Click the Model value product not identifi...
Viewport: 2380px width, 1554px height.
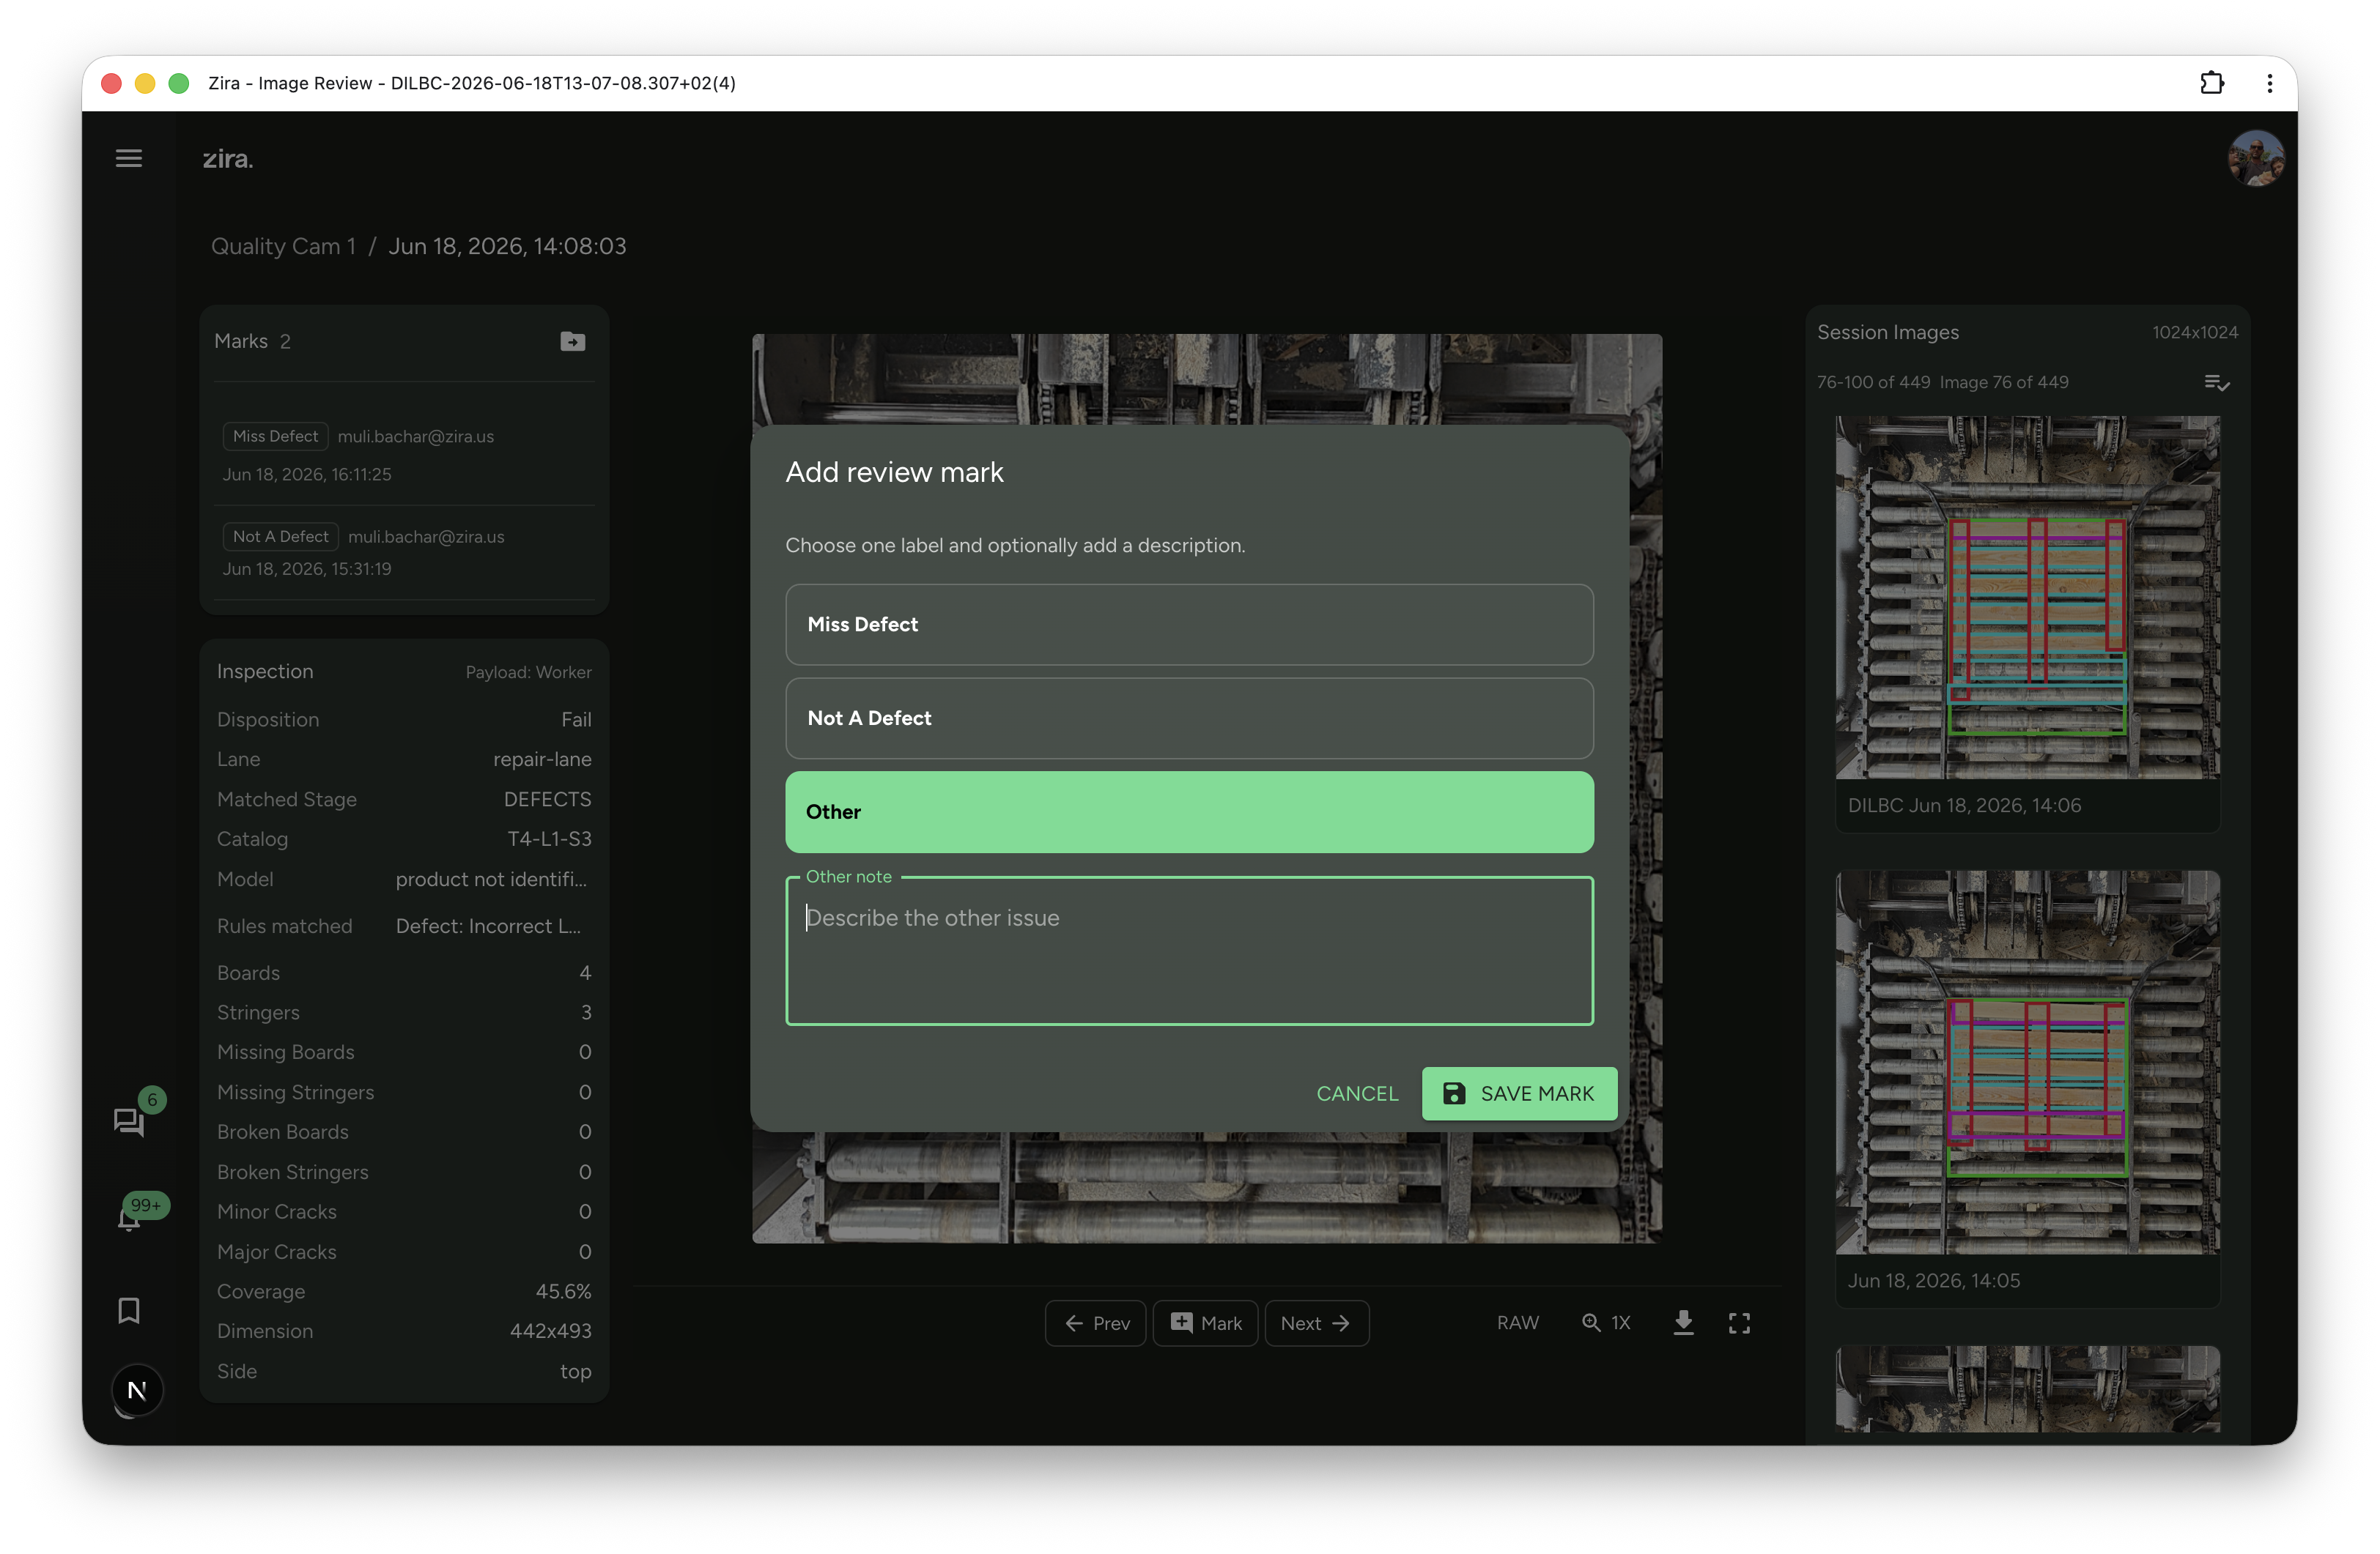click(x=491, y=880)
